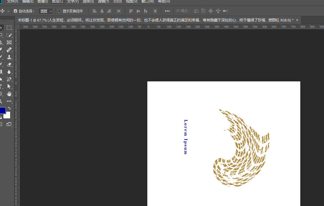Select the Clone Stamp tool
The width and height of the screenshot is (324, 206).
click(9, 57)
